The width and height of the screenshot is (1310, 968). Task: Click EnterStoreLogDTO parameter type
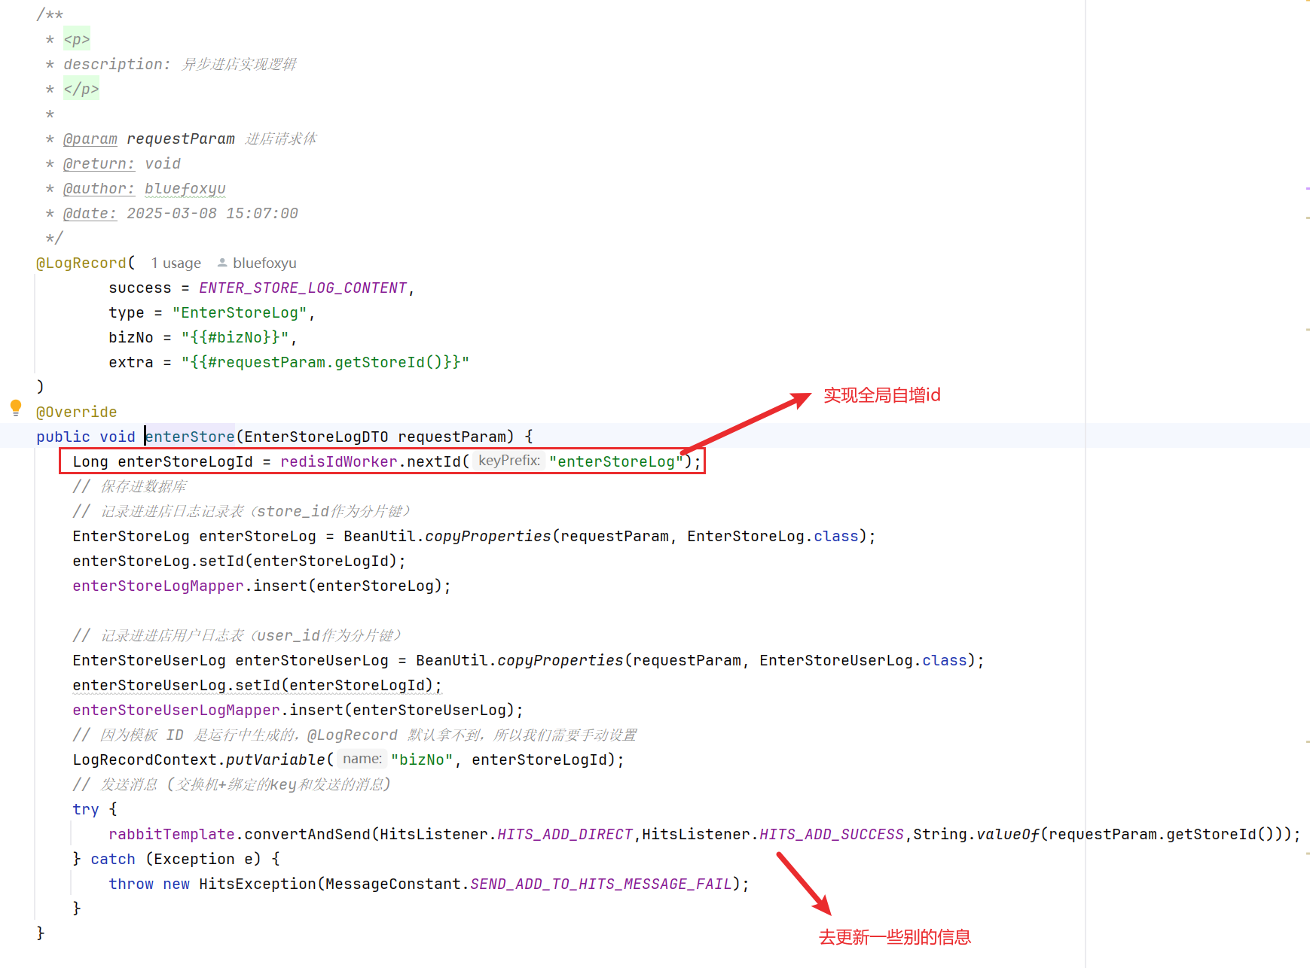316,437
